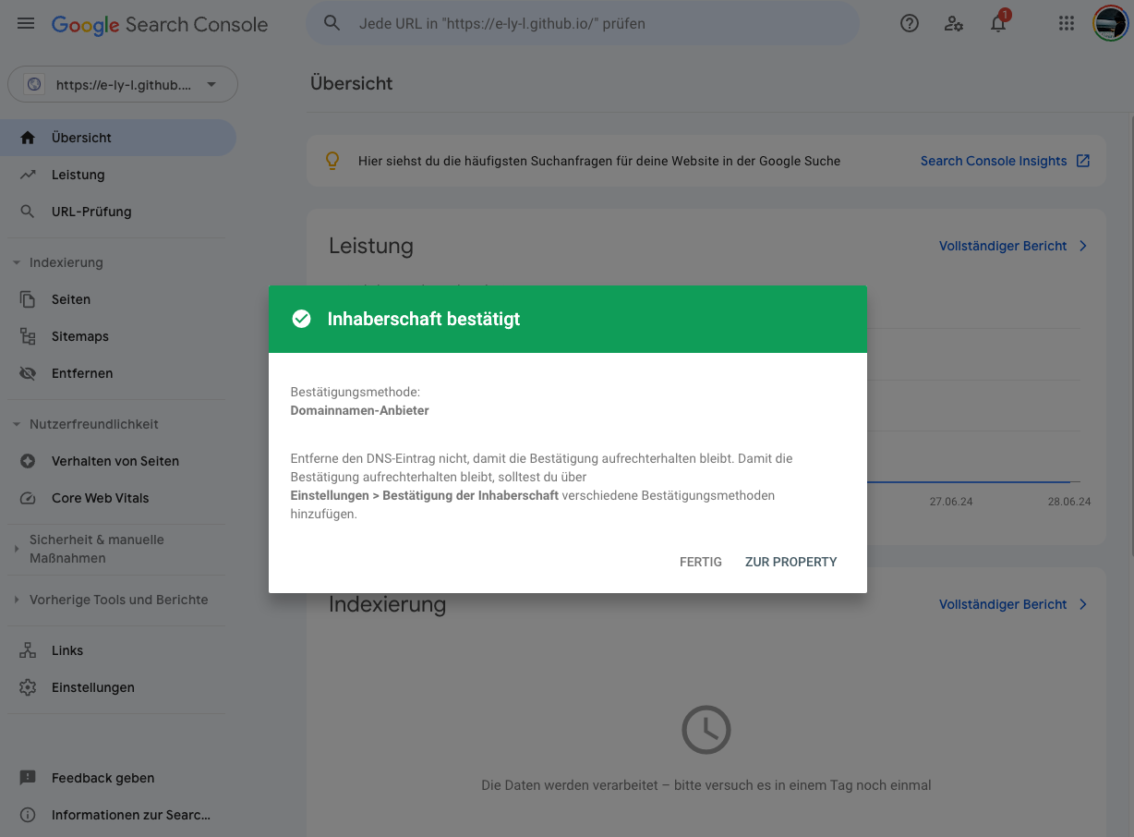Image resolution: width=1134 pixels, height=837 pixels.
Task: Go to URL-Prüfung in sidebar
Action: coord(91,212)
